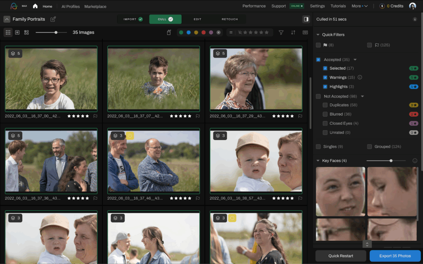The height and width of the screenshot is (264, 423).
Task: Uncheck the Selected filter checkbox
Action: 325,68
